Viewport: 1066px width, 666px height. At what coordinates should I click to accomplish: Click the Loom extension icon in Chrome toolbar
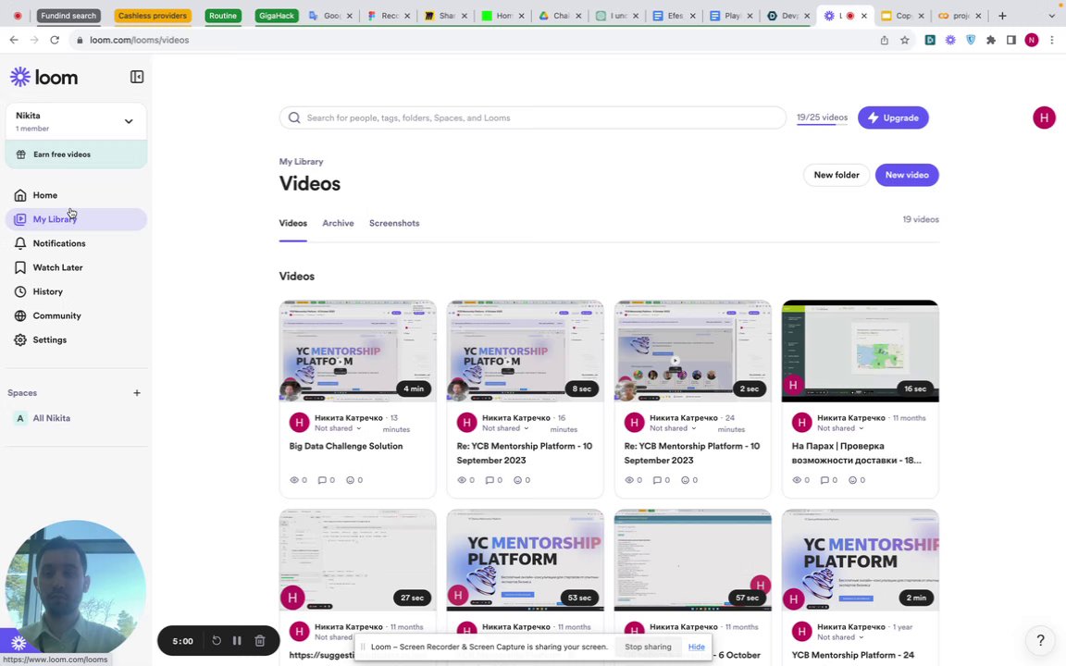(x=950, y=40)
